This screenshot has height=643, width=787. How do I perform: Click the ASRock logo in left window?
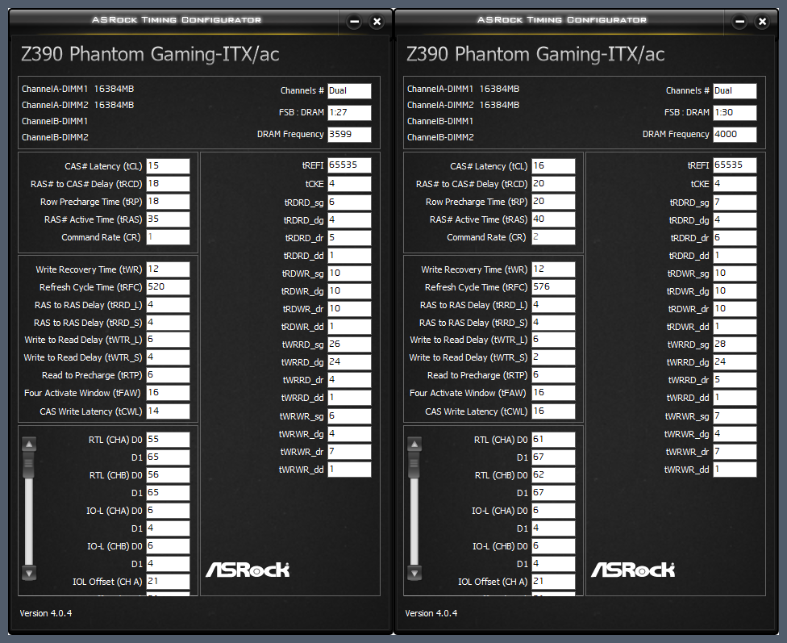pyautogui.click(x=248, y=569)
